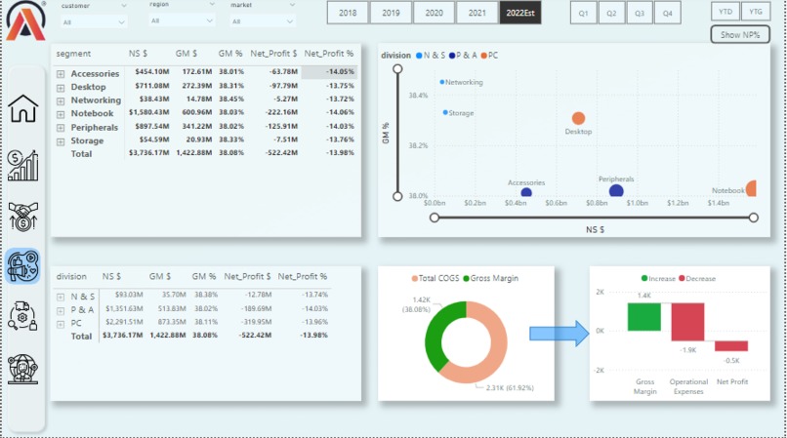The image size is (787, 438).
Task: Toggle the YTD button
Action: 725,12
